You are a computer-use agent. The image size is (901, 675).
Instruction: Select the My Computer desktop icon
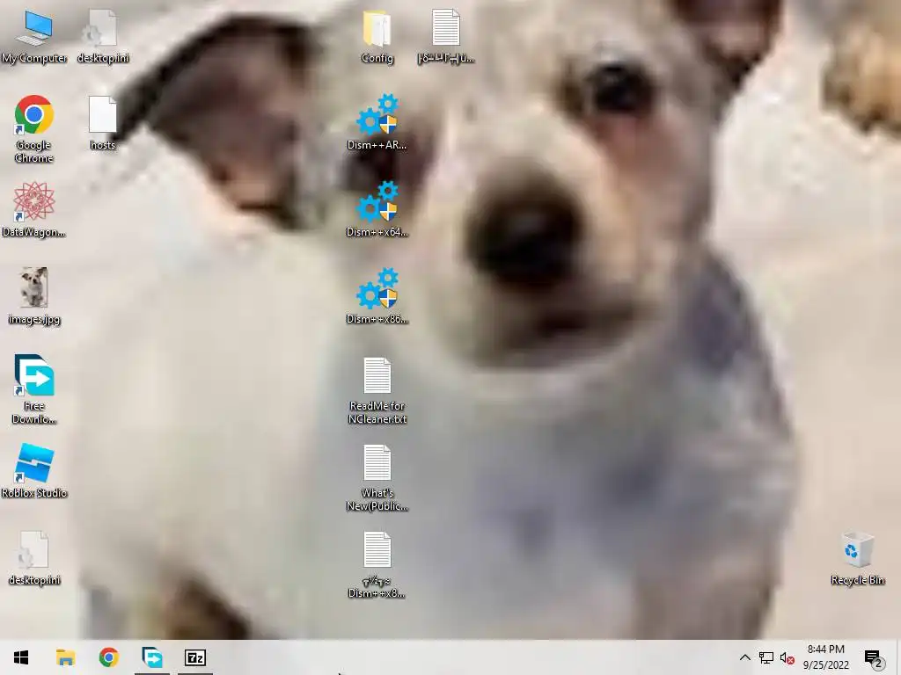tap(34, 37)
